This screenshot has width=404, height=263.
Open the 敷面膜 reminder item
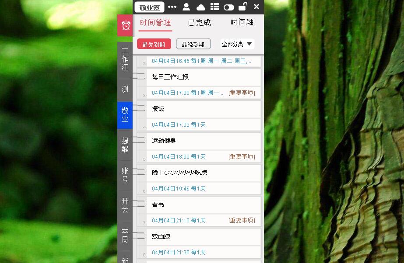(204, 236)
